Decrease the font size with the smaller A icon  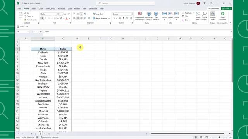pyautogui.click(x=69, y=14)
